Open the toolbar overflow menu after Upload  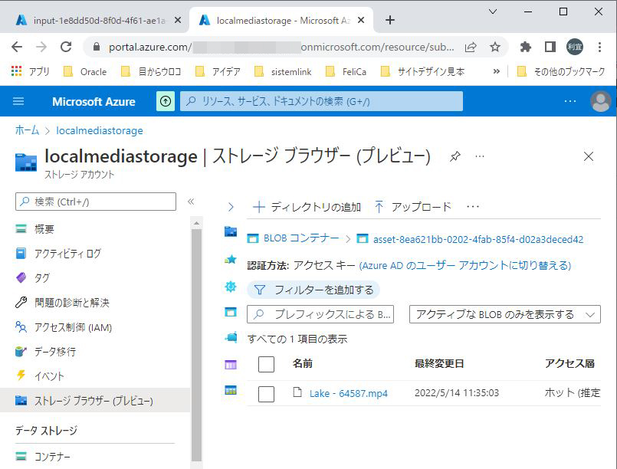[x=473, y=207]
